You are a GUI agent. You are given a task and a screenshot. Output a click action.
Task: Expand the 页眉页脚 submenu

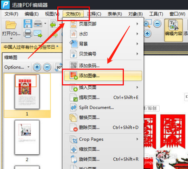click(x=103, y=24)
